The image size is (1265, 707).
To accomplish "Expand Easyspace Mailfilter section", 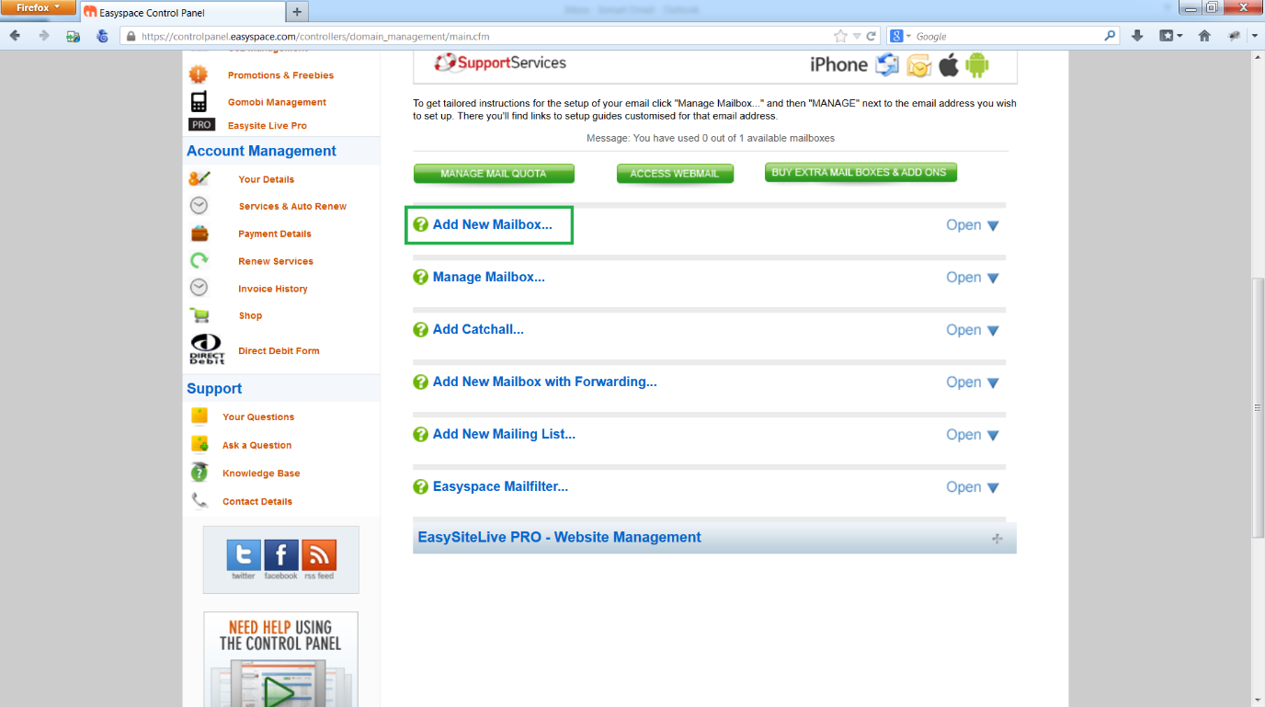I will pos(973,487).
